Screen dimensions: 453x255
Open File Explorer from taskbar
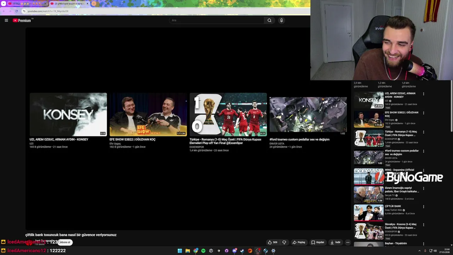coord(188,251)
